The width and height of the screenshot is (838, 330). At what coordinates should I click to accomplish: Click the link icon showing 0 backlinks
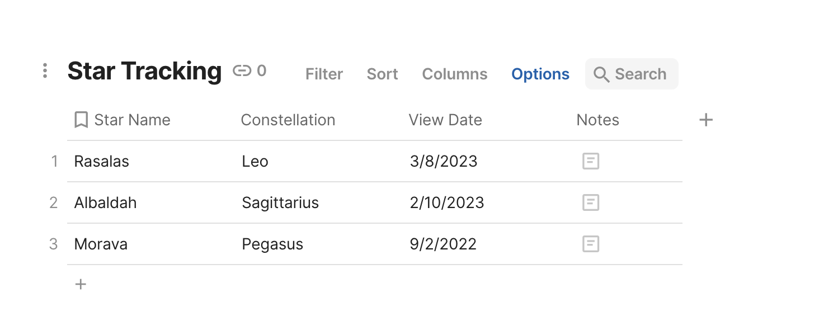point(249,70)
